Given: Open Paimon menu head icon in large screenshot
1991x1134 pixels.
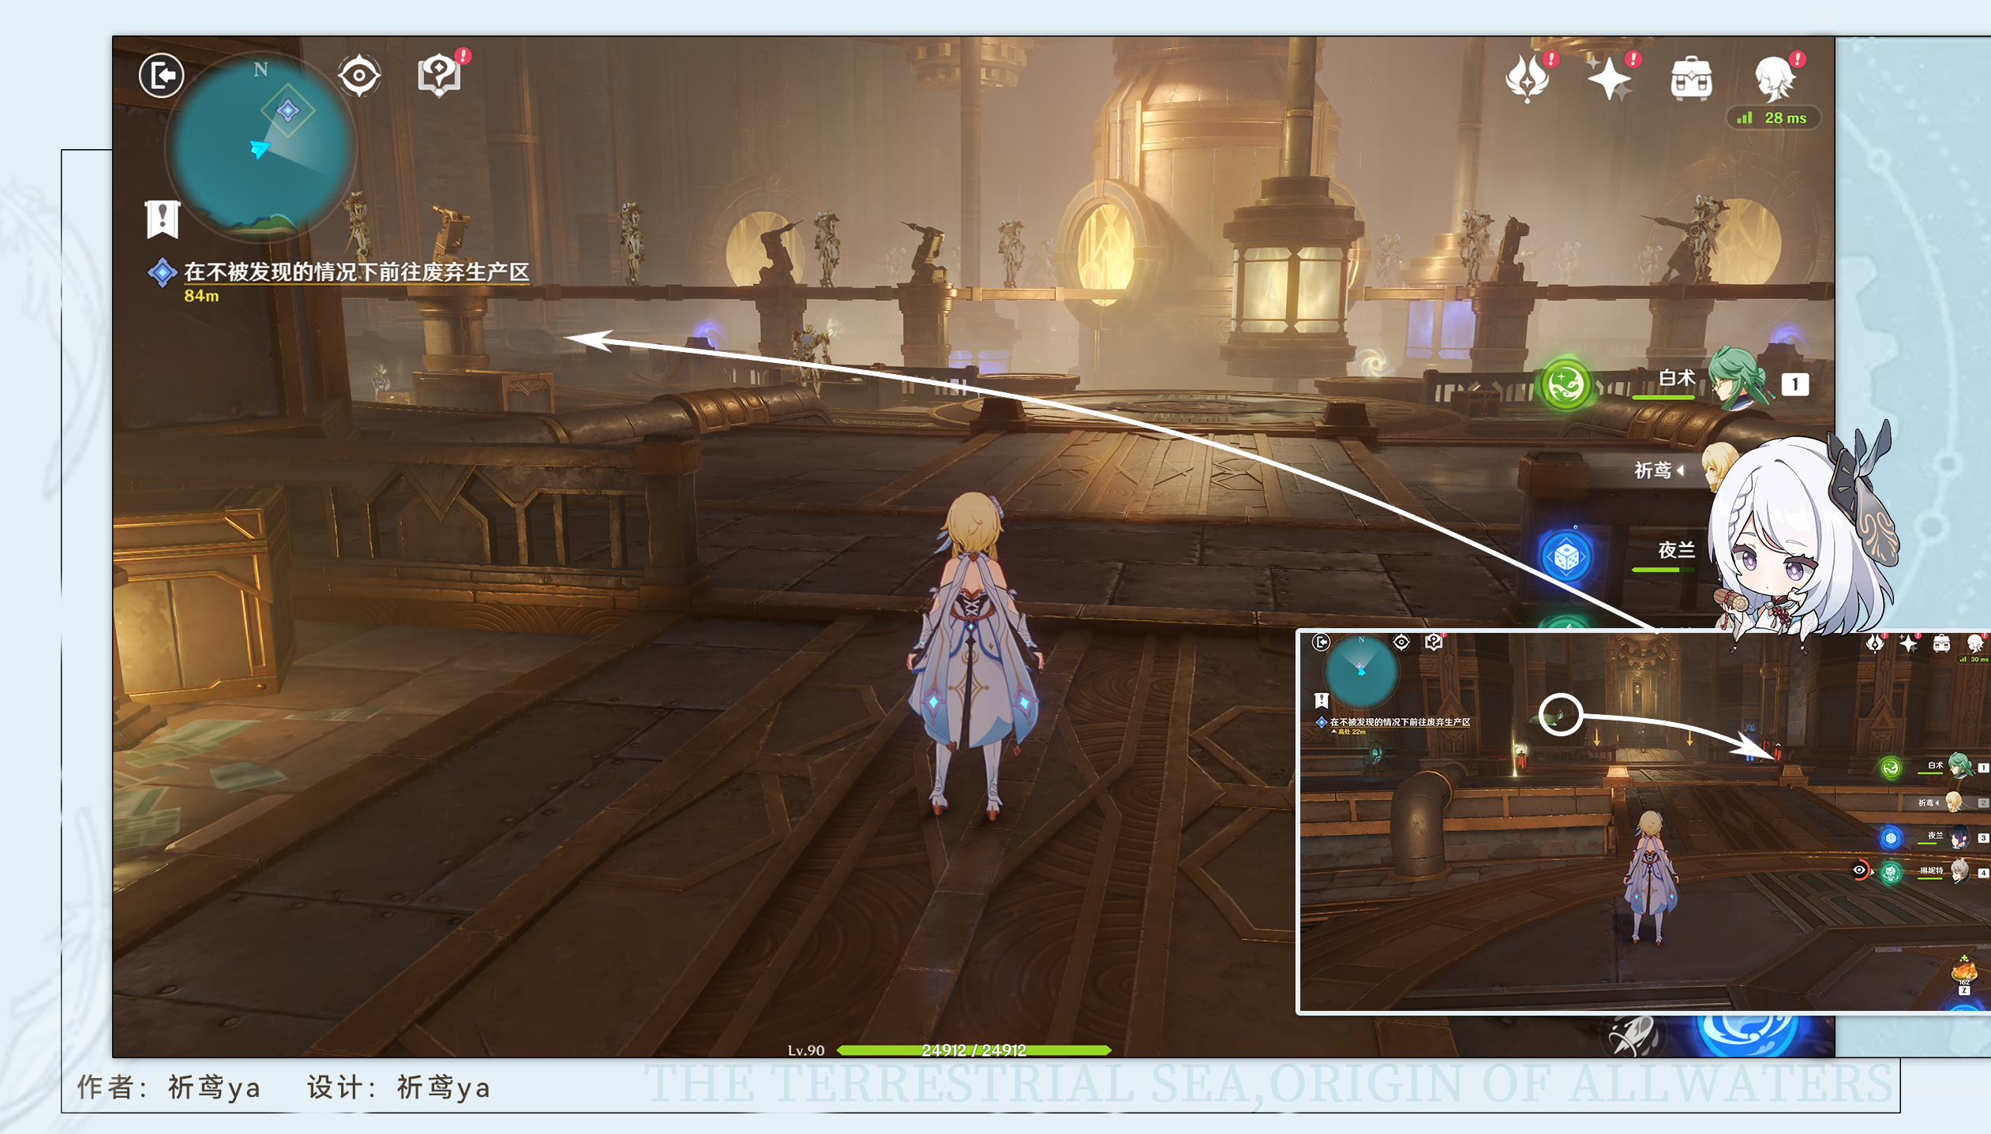Looking at the screenshot, I should click(x=1774, y=78).
